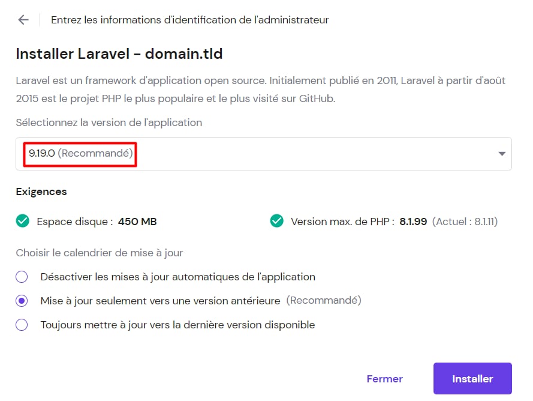This screenshot has height=401, width=533.
Task: Click the Désactiver les mises à jour automatiques label
Action: coord(178,277)
